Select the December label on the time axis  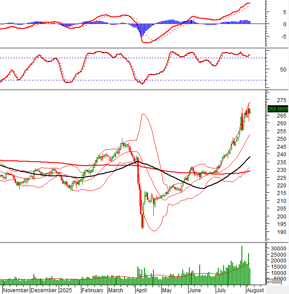point(44,290)
